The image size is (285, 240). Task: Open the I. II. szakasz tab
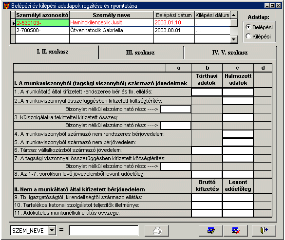pyautogui.click(x=53, y=52)
